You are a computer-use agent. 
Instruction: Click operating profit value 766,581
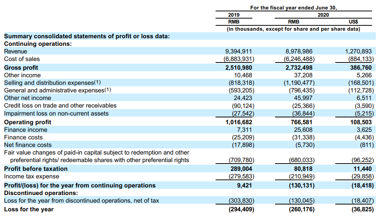[x=302, y=122]
